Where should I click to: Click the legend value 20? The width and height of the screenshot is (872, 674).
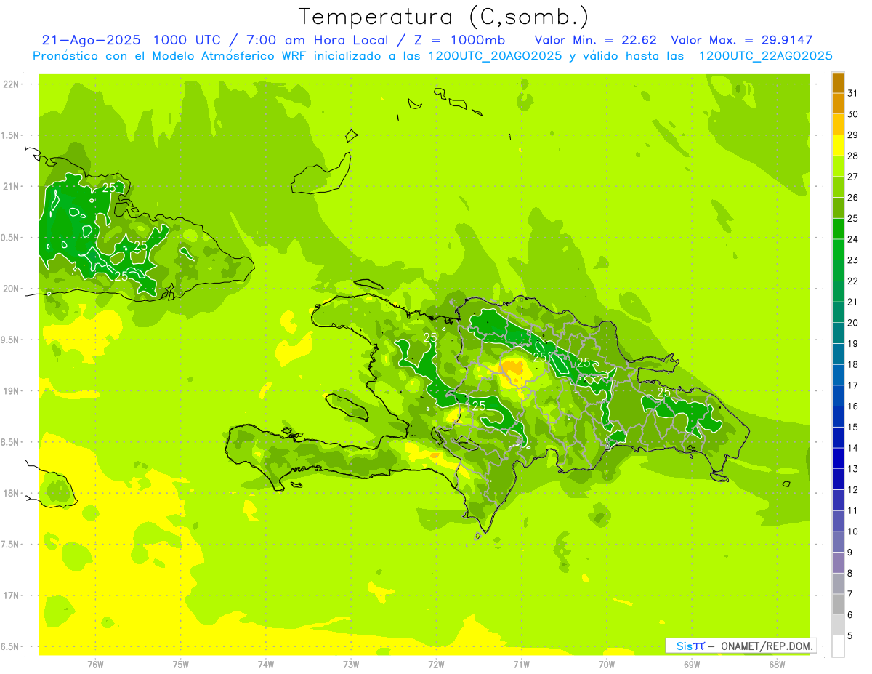point(852,323)
